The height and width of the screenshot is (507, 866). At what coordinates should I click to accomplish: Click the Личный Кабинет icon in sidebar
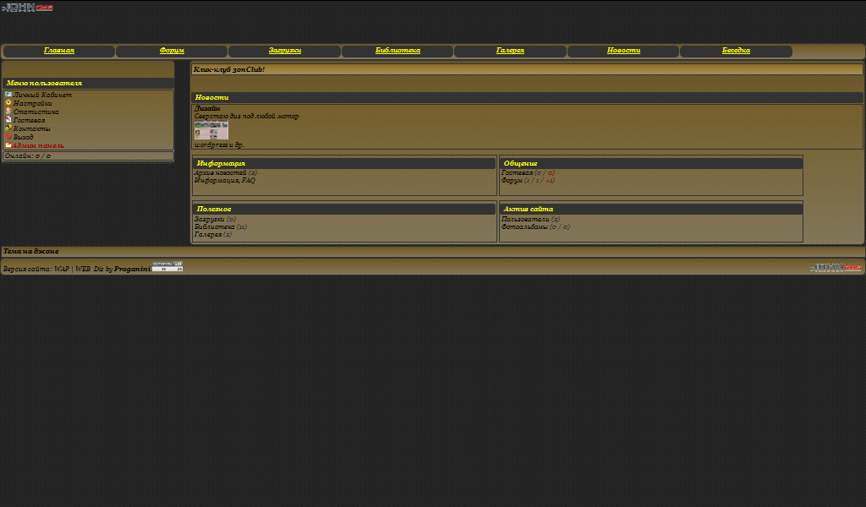point(8,95)
